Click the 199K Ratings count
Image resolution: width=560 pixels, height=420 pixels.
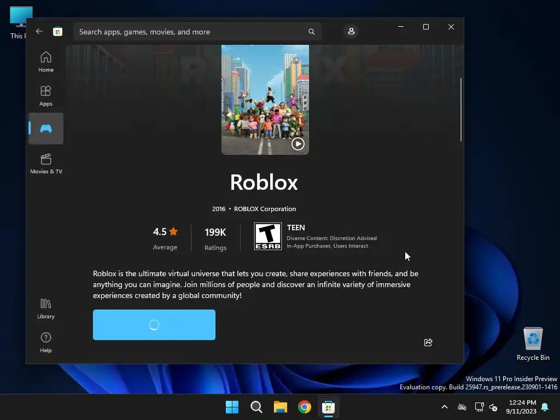215,238
